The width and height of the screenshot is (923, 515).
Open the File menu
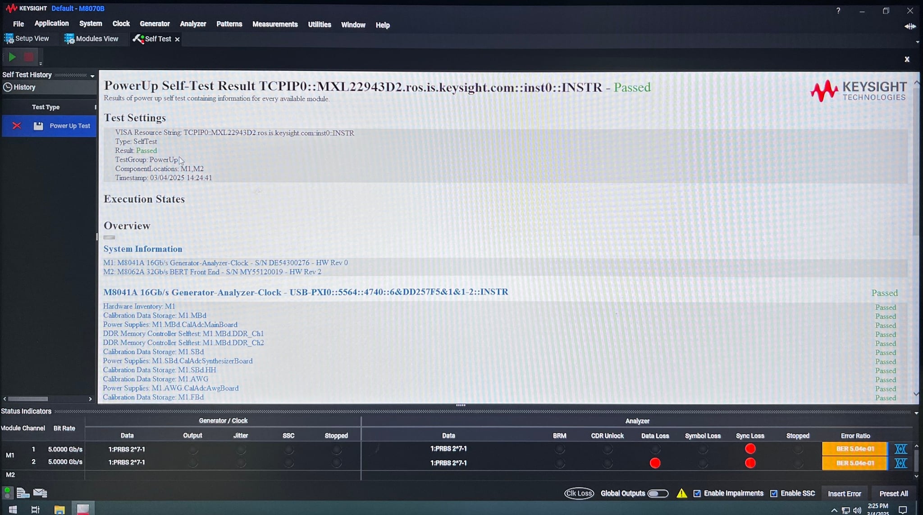point(18,24)
